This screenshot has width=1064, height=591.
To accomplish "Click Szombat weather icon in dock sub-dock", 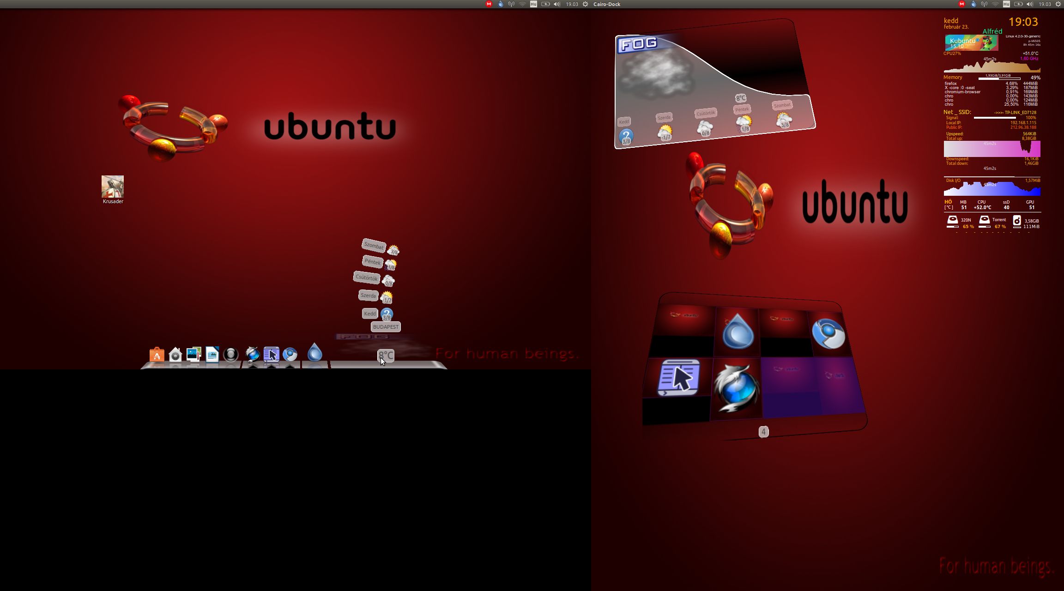I will pos(393,250).
